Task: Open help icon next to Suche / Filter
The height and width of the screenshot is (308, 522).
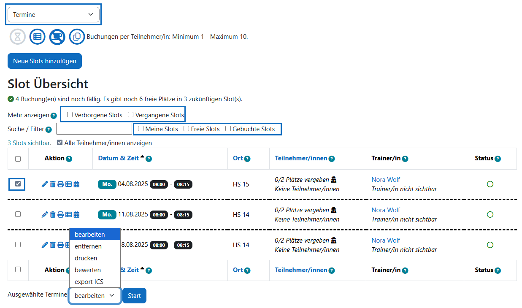Action: pyautogui.click(x=49, y=130)
